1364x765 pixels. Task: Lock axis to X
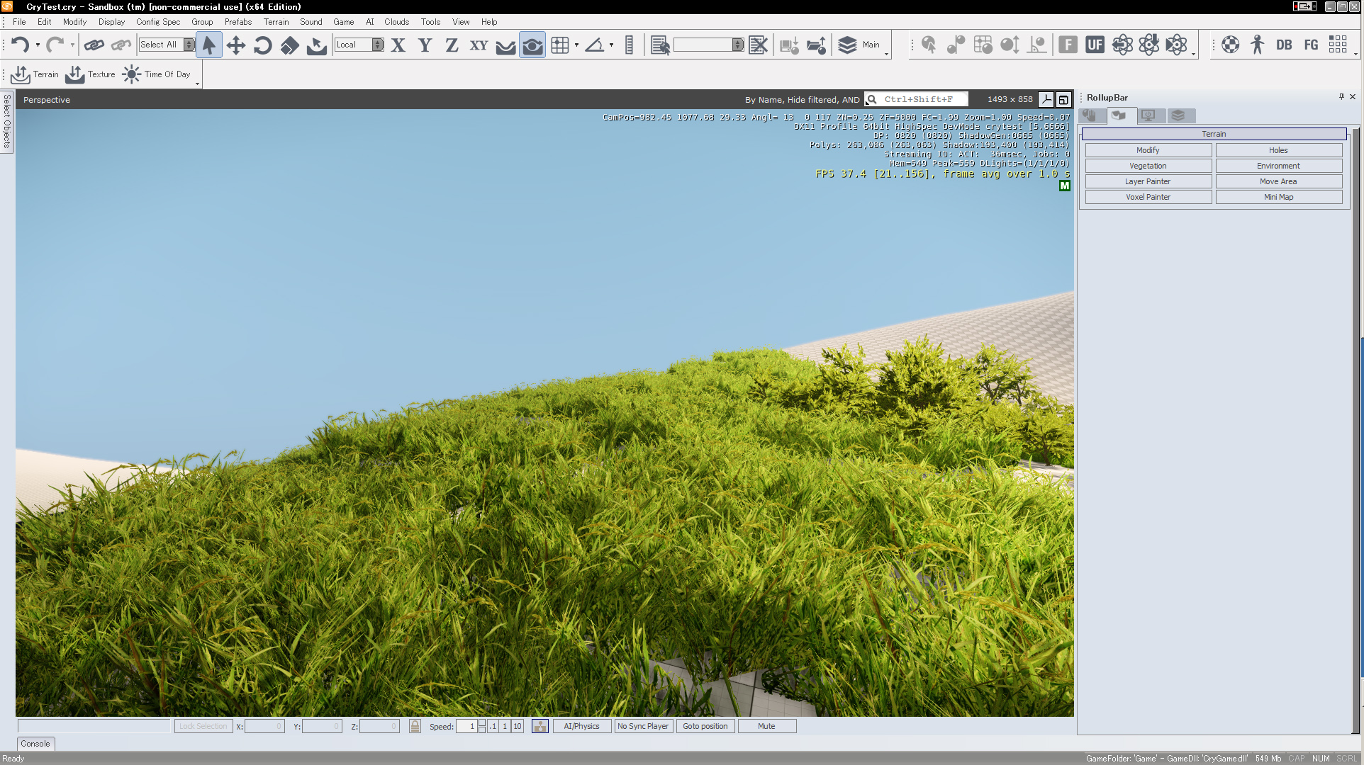398,45
